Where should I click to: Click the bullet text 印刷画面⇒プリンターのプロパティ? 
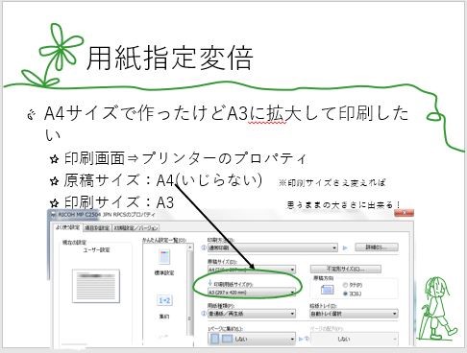[x=185, y=158]
